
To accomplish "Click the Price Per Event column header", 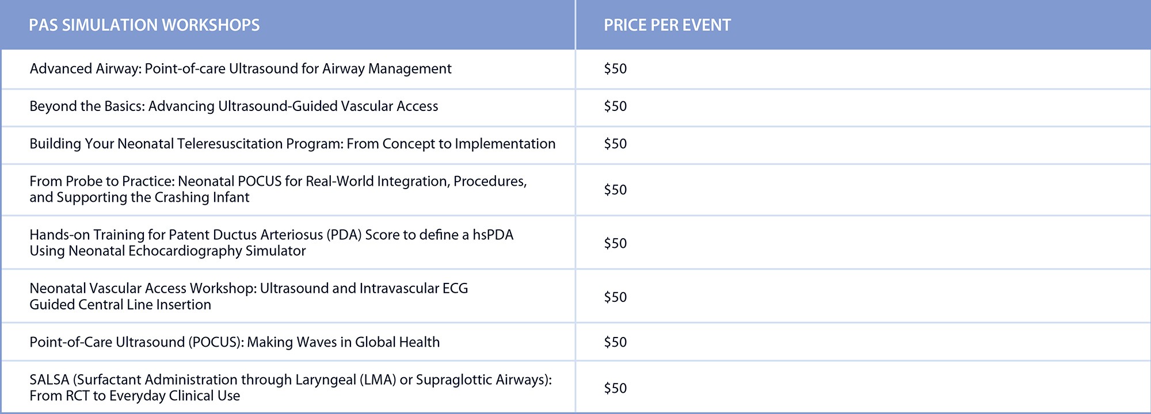I will pos(667,25).
